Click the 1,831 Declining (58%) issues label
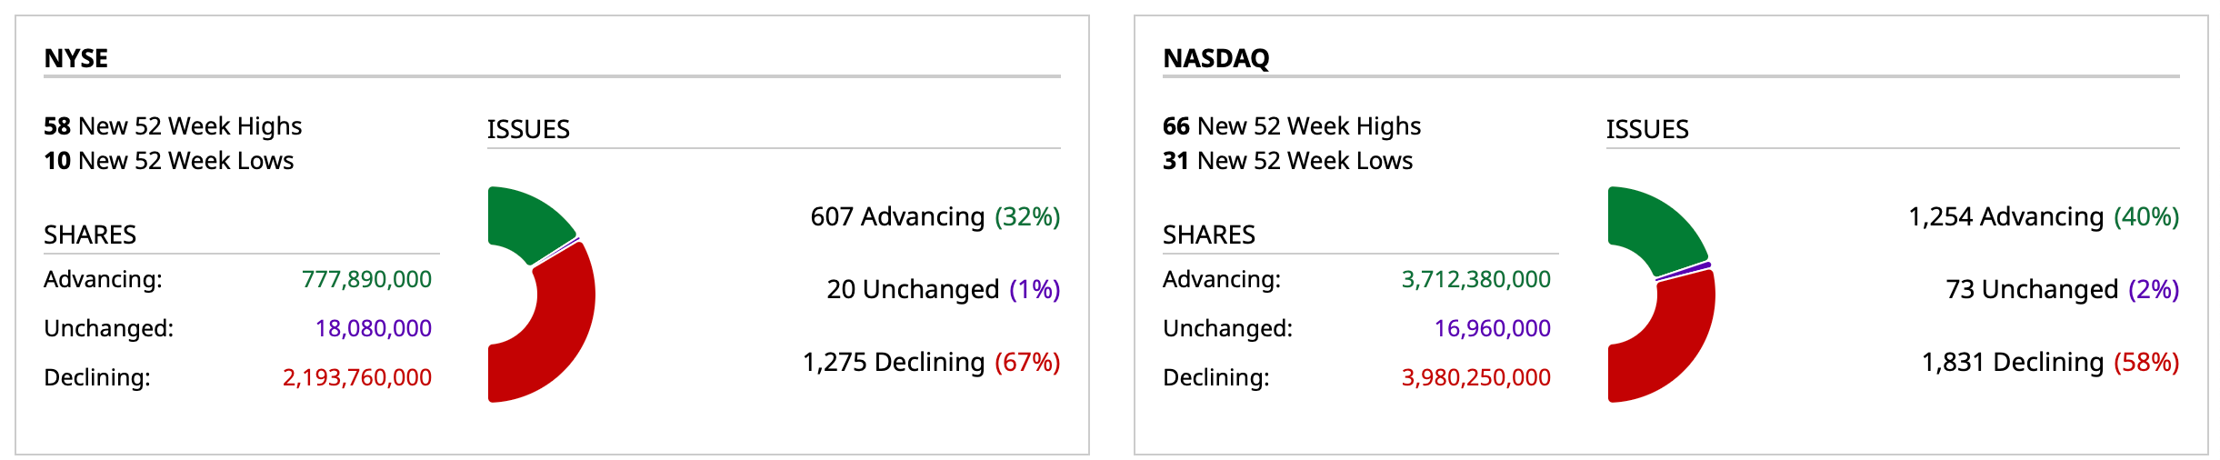 2050,362
